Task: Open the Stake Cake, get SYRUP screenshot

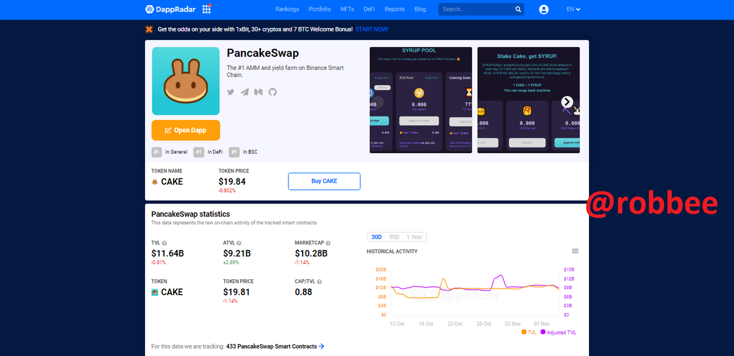Action: click(528, 100)
